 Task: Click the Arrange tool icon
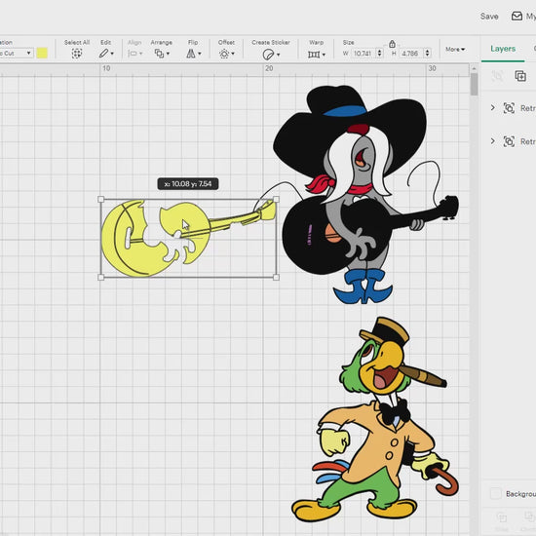pyautogui.click(x=159, y=54)
